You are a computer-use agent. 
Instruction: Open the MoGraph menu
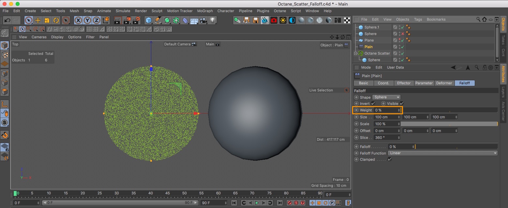pos(205,11)
